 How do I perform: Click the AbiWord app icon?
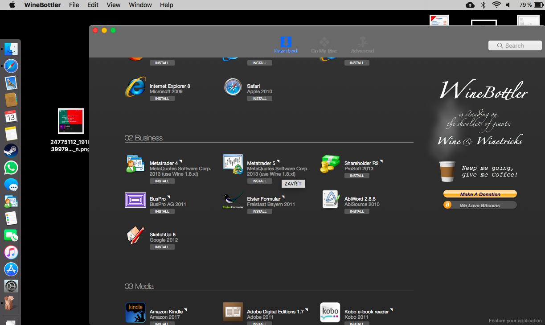[331, 199]
